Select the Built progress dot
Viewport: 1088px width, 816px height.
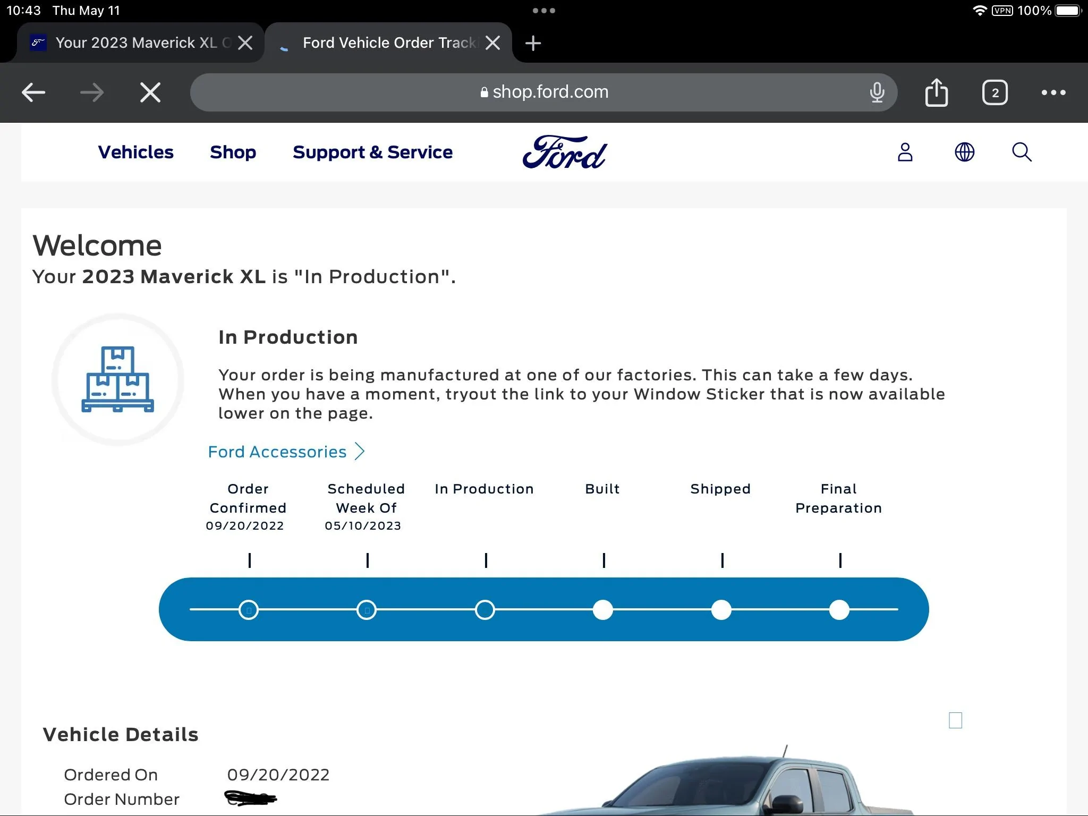tap(603, 610)
